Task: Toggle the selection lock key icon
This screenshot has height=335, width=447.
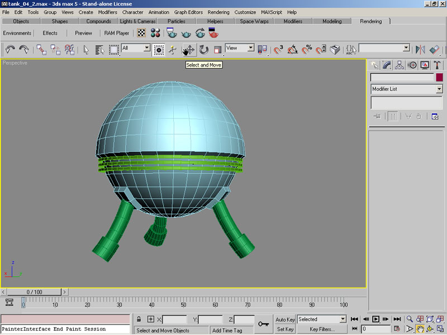Action: coord(264,324)
